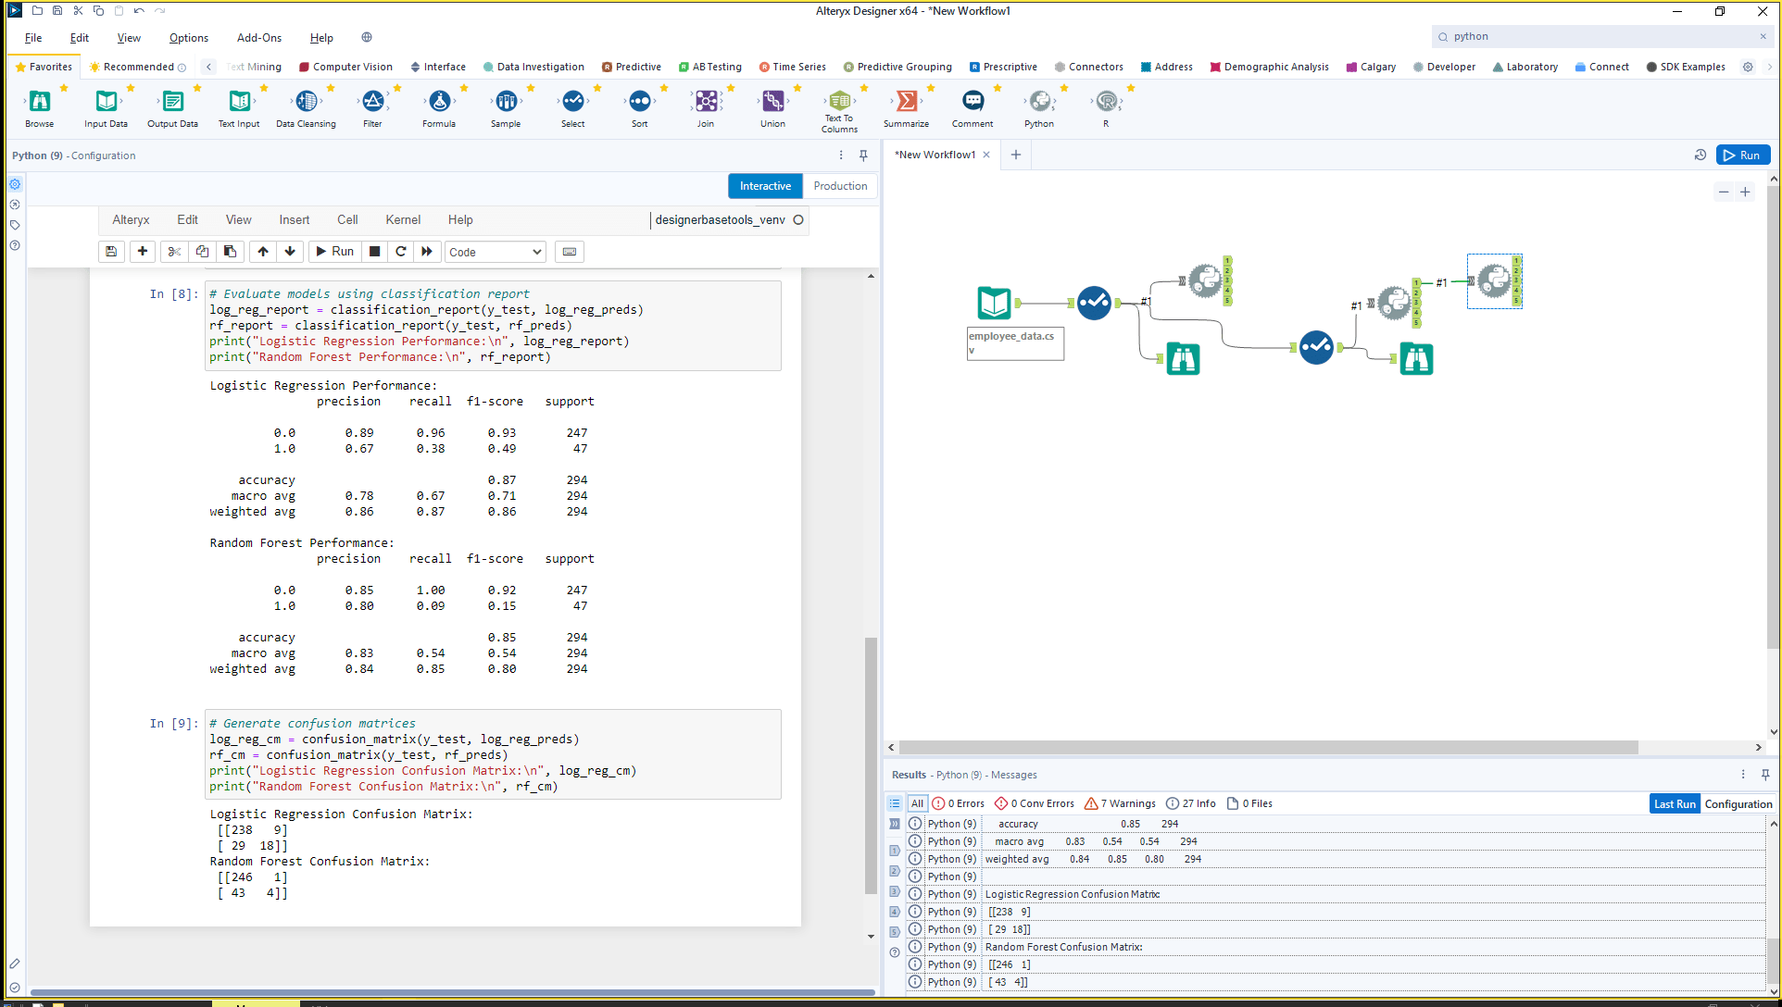Select the Join tool
This screenshot has height=1007, width=1782.
(706, 104)
